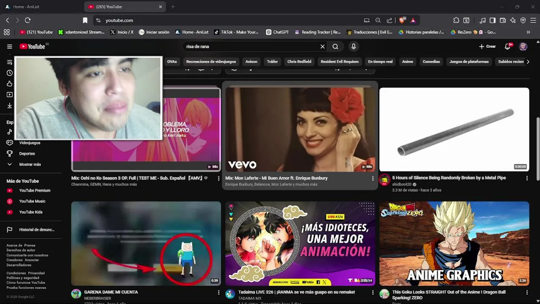Start voice search with microphone icon
540x304 pixels.
[x=354, y=46]
